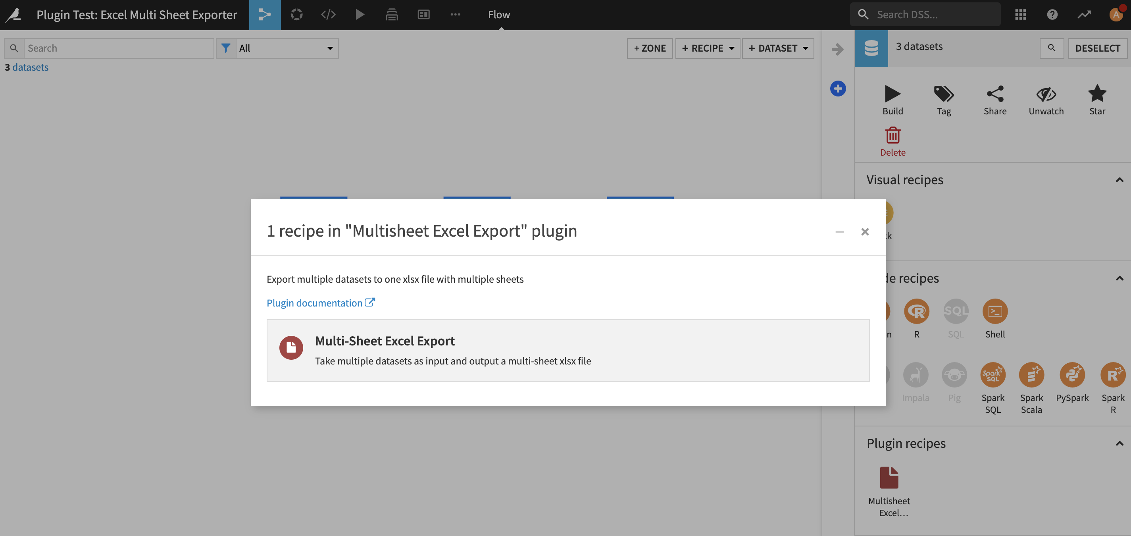Click the Flow label in the navbar
Screen dimensions: 1131x536
coord(499,15)
